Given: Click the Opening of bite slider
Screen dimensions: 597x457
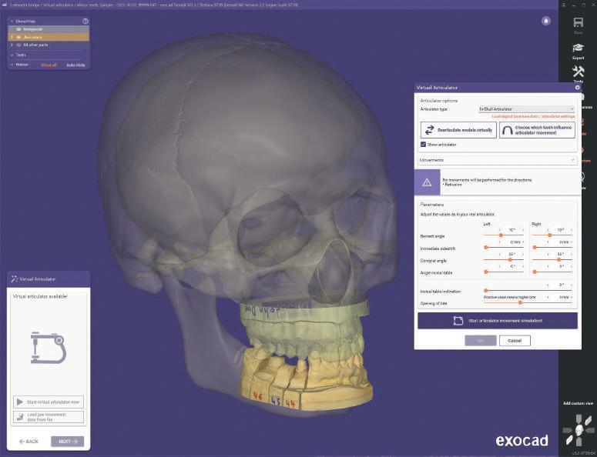Looking at the screenshot, I should coord(528,302).
